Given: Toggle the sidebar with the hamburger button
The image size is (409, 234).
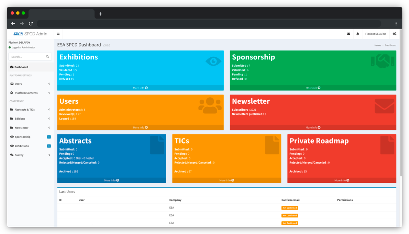Looking at the screenshot, I should [x=58, y=34].
